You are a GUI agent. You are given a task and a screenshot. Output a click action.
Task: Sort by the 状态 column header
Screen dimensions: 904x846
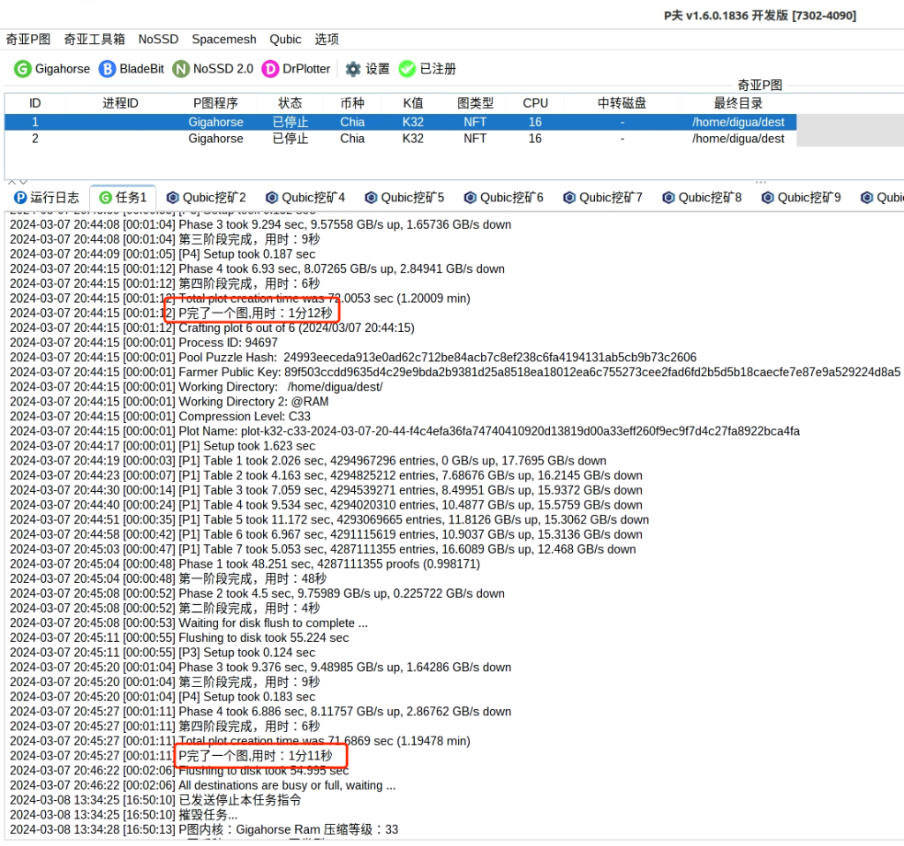(x=290, y=103)
